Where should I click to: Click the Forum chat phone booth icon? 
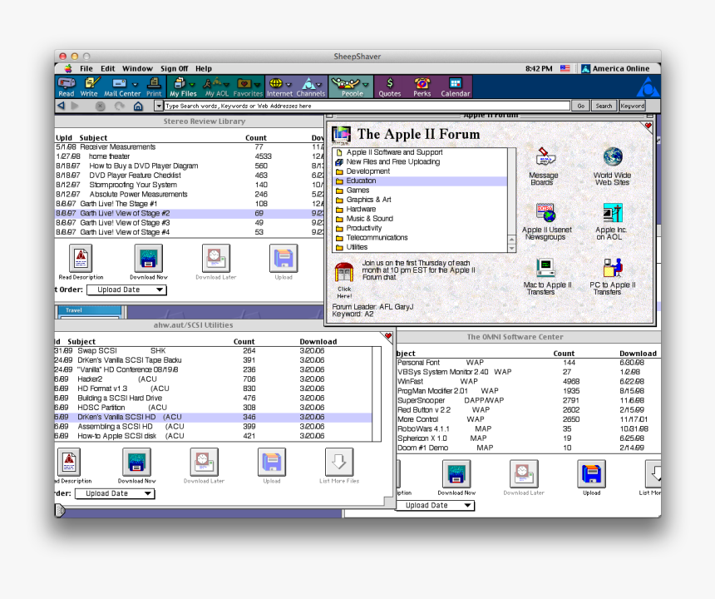344,274
